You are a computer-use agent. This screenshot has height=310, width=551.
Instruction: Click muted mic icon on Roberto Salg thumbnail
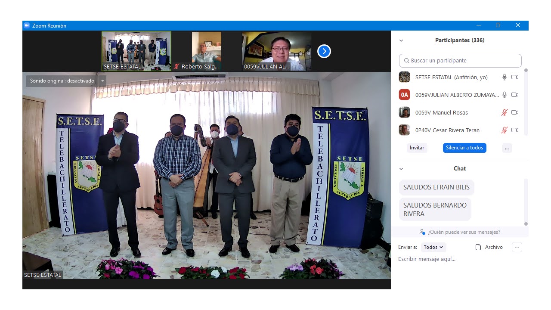click(176, 67)
